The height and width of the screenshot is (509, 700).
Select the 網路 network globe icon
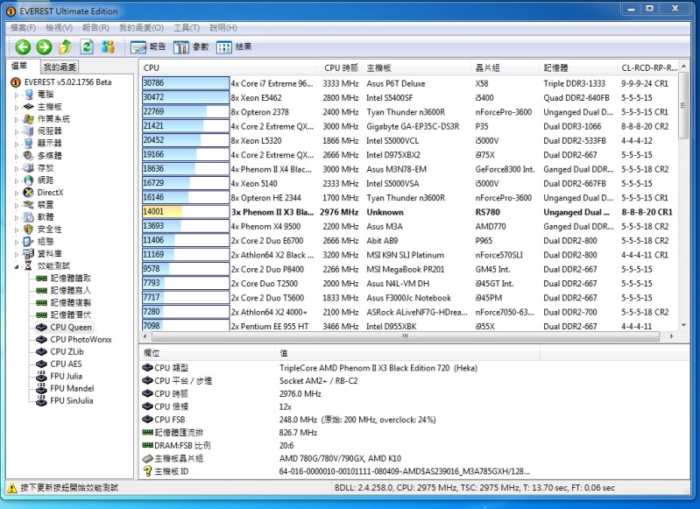tap(29, 180)
